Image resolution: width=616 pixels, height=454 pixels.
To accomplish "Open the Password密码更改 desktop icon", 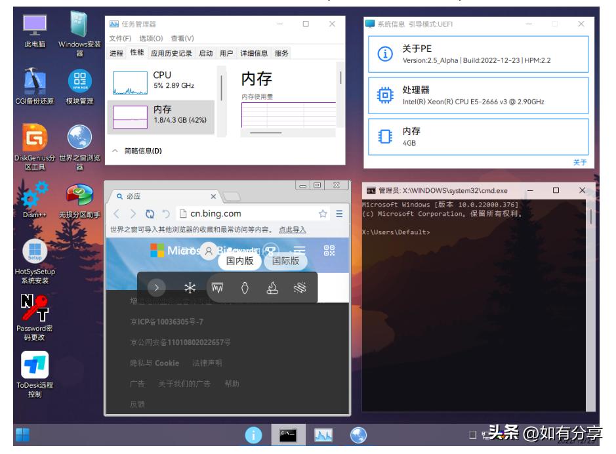I will click(35, 318).
